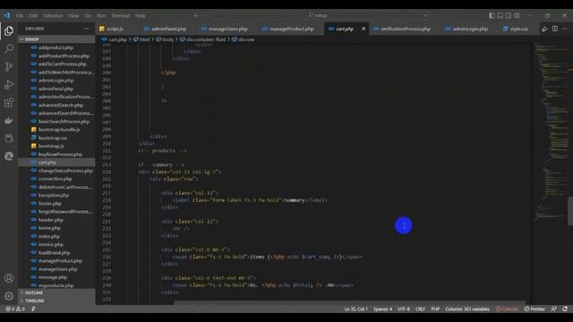Open the Run and Debug view
This screenshot has width=573, height=322.
(x=9, y=85)
